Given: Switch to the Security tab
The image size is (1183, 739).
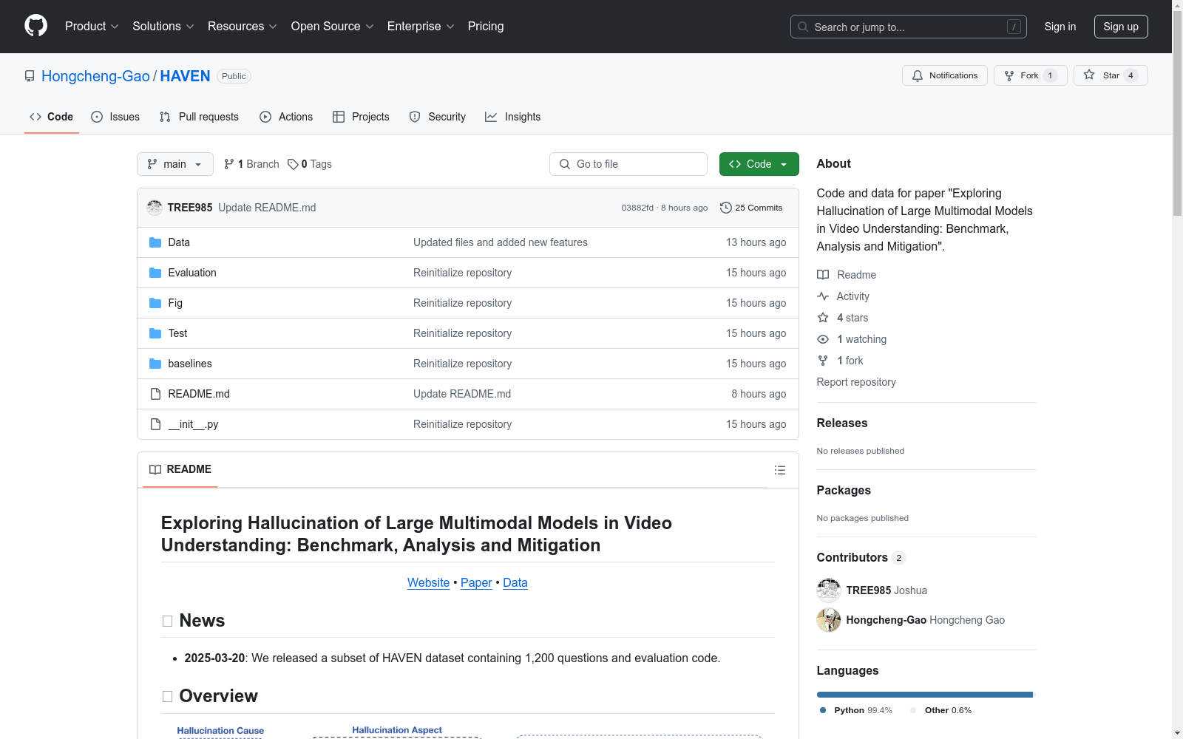Looking at the screenshot, I should tap(438, 117).
